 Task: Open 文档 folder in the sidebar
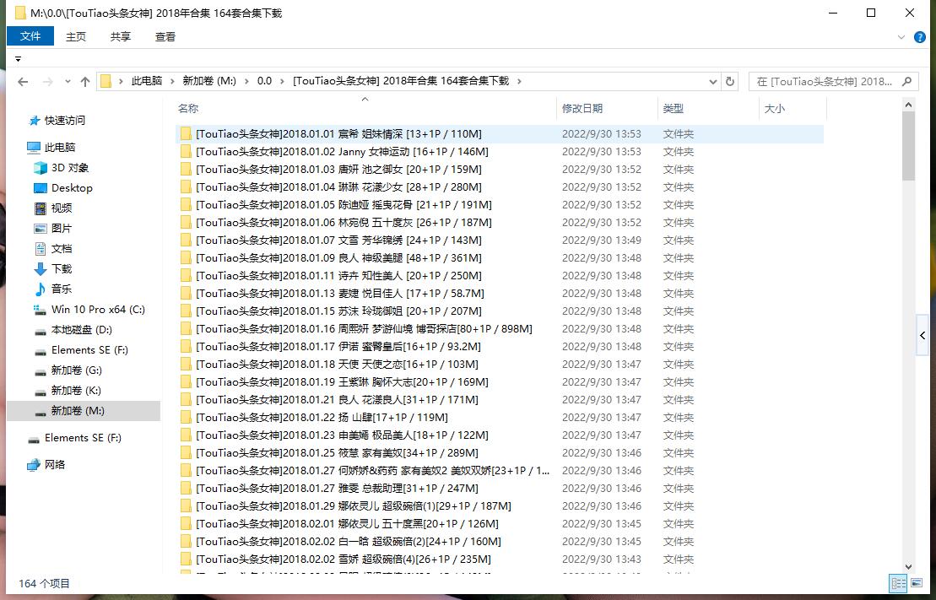pos(62,249)
